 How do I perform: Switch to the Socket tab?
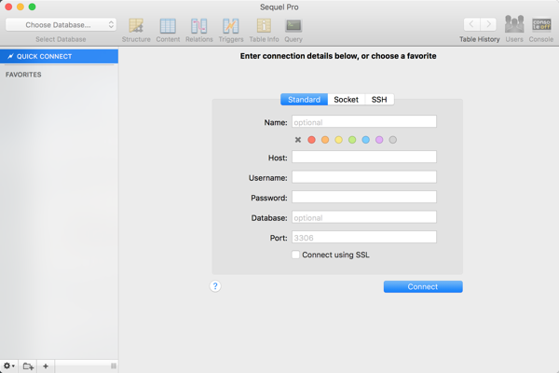click(x=347, y=100)
